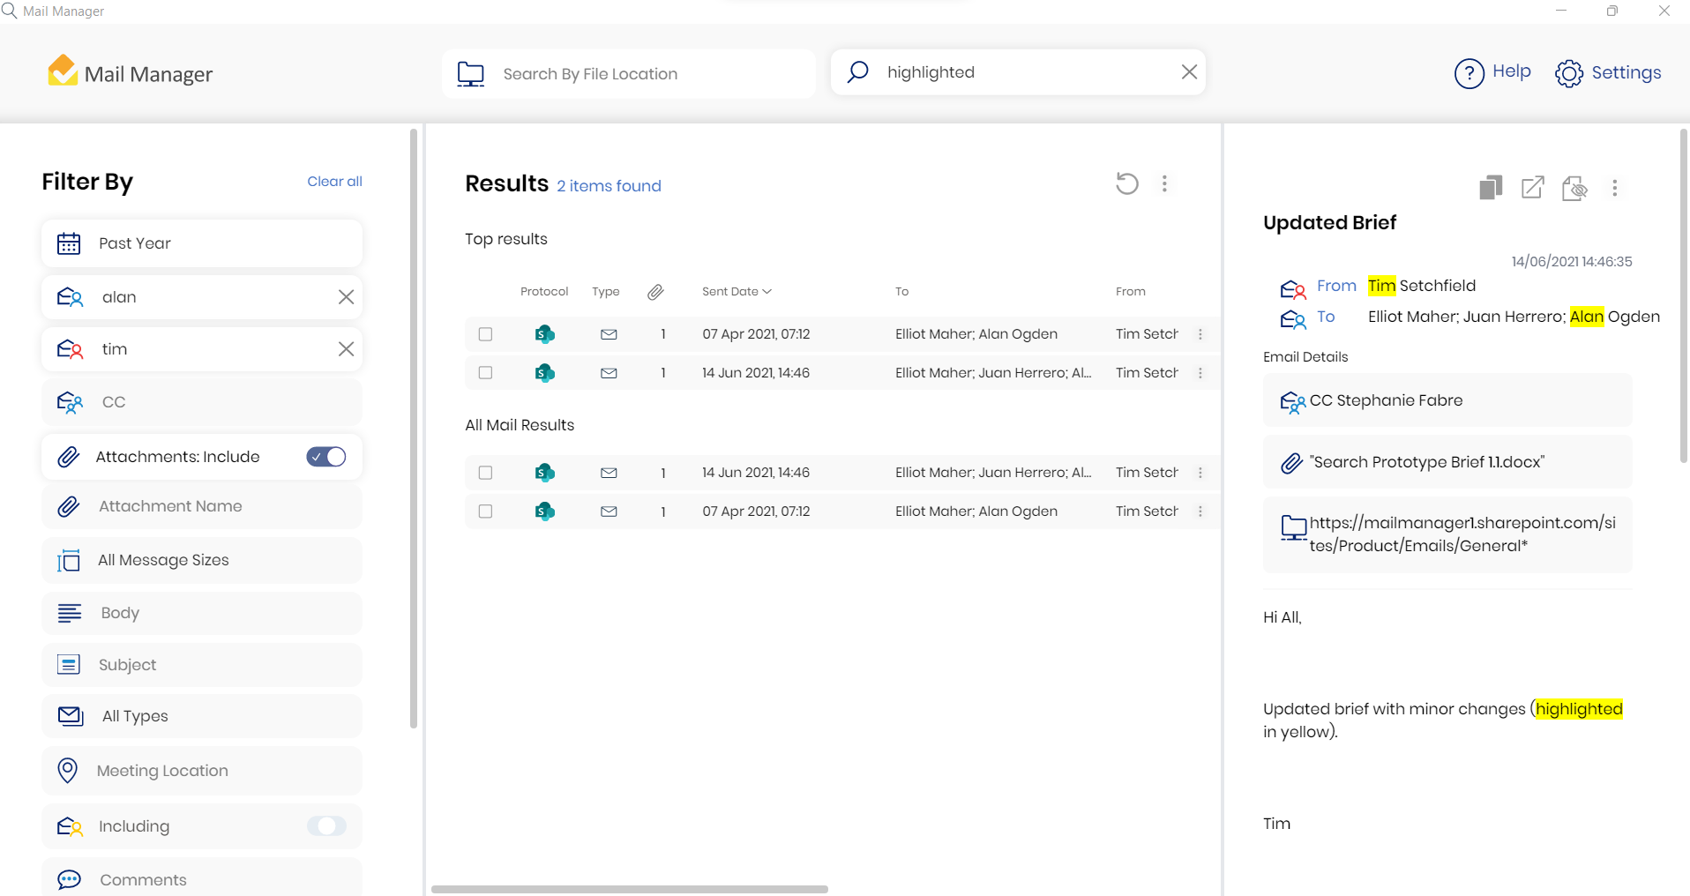1690x896 pixels.
Task: Clear the highlighted search text
Action: 1189,72
